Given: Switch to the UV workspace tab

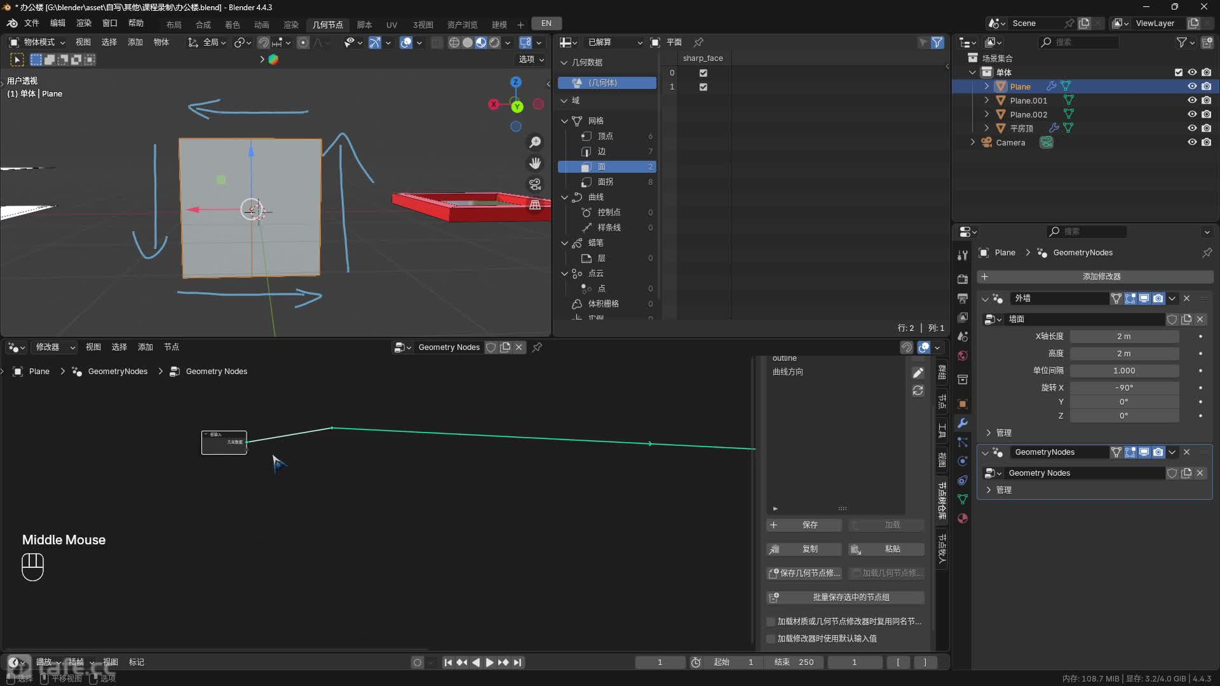Looking at the screenshot, I should [391, 25].
